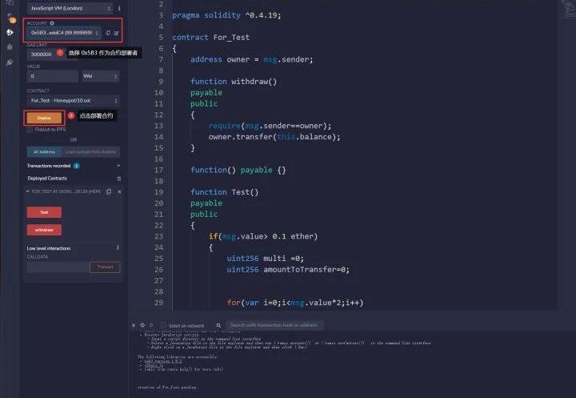The width and height of the screenshot is (576, 398).
Task: Expand the Transactions recorded section
Action: pyautogui.click(x=118, y=166)
